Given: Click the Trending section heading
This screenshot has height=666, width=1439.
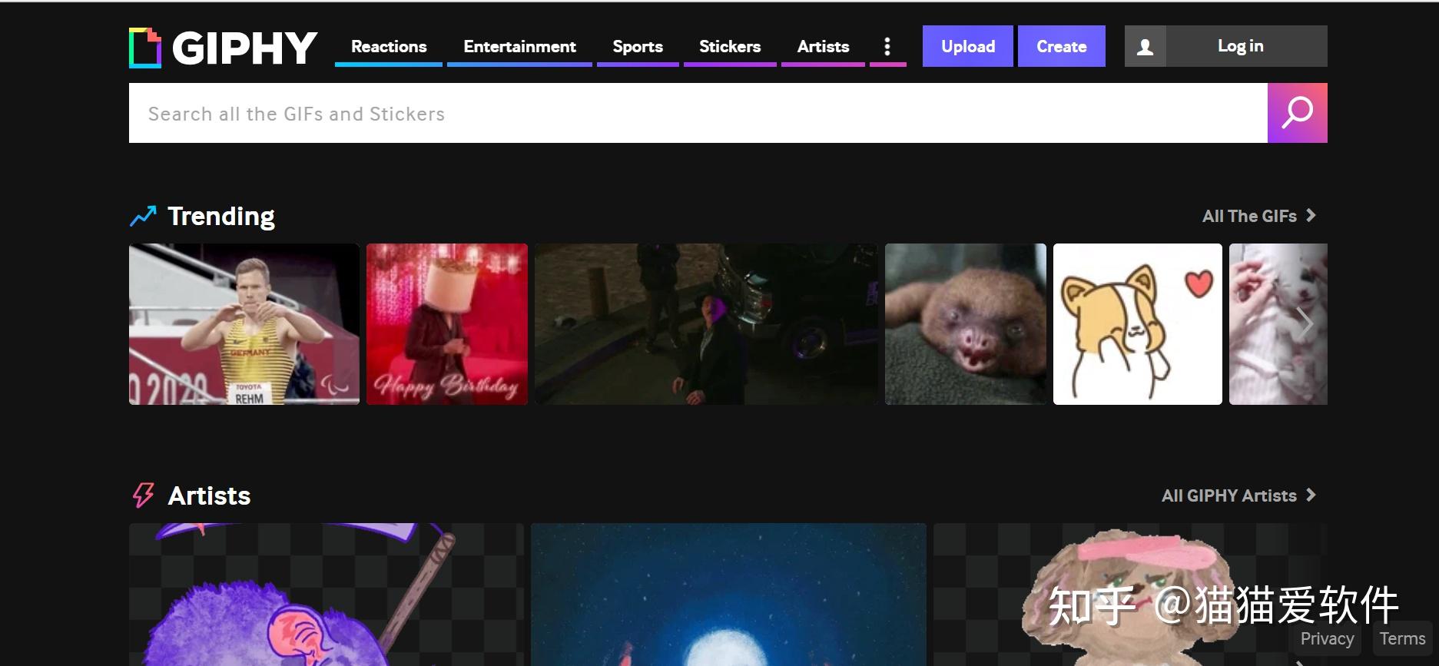Looking at the screenshot, I should click(221, 217).
